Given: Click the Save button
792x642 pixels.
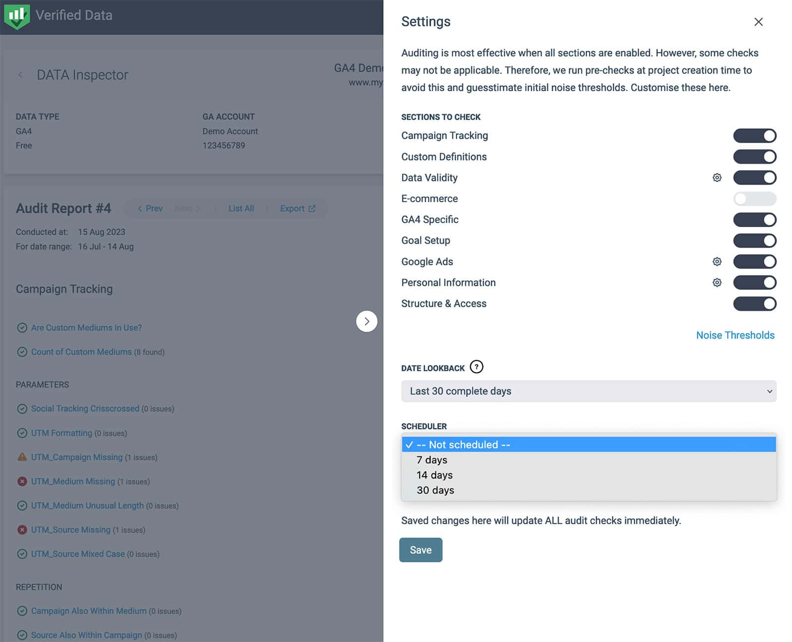Looking at the screenshot, I should [421, 550].
